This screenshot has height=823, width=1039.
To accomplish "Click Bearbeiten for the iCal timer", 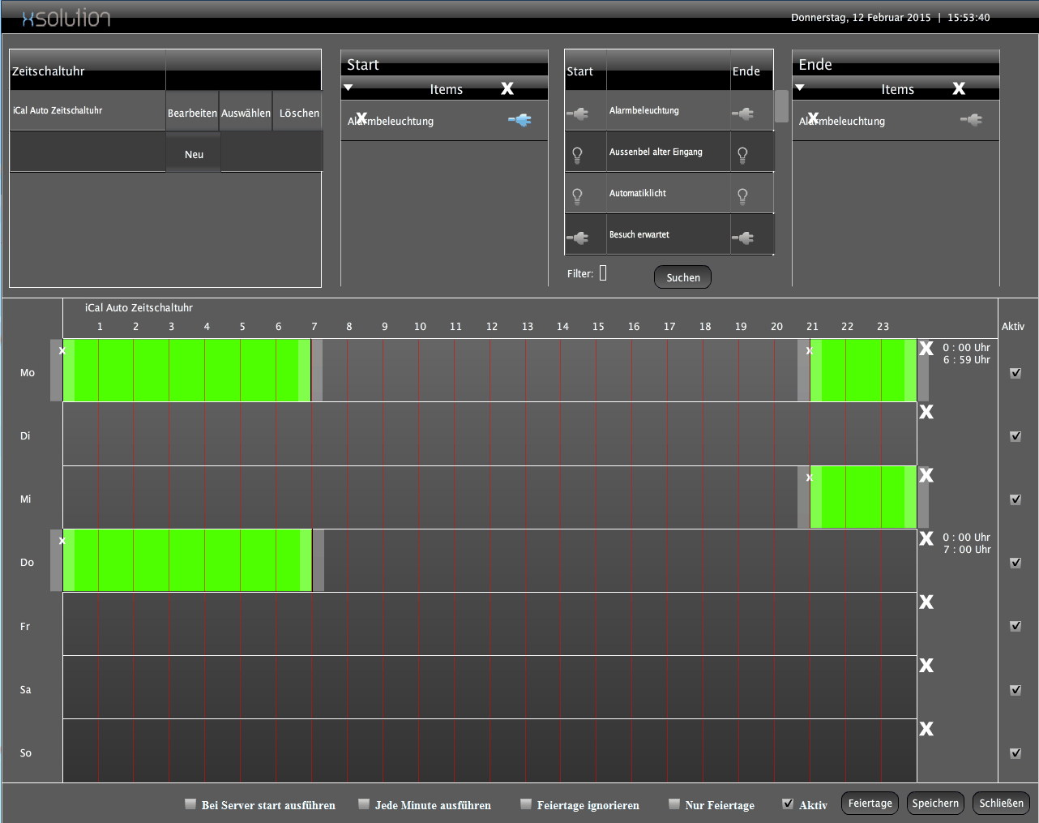I will pyautogui.click(x=192, y=113).
